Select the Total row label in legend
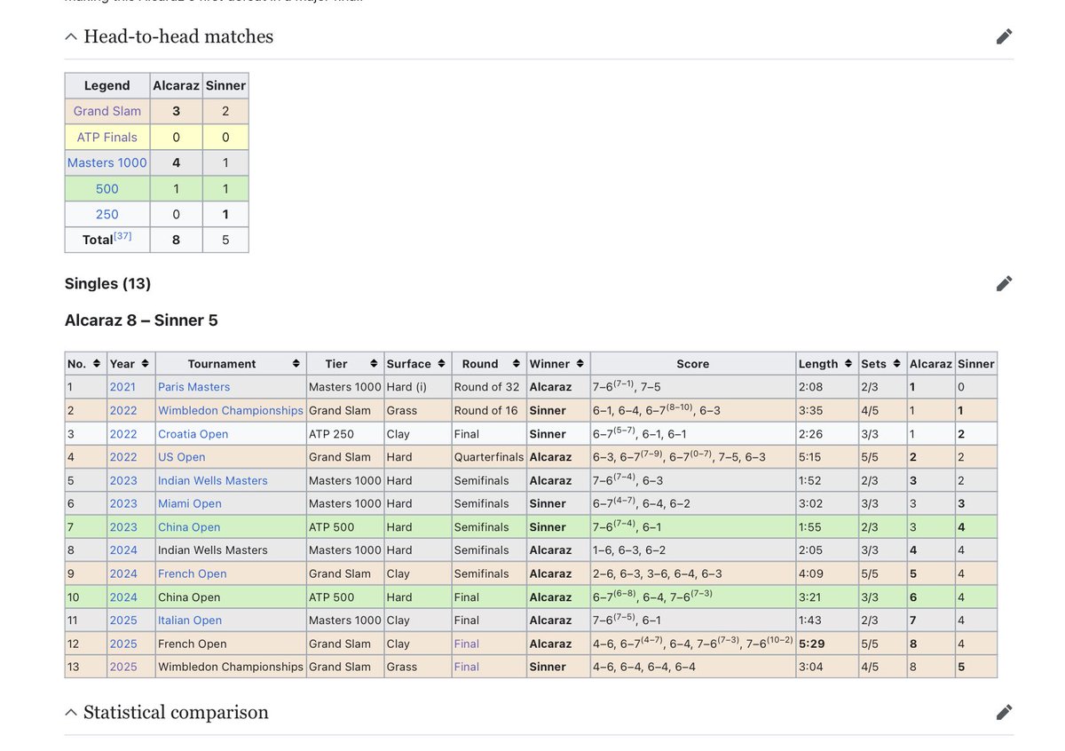1065x751 pixels. click(x=98, y=240)
